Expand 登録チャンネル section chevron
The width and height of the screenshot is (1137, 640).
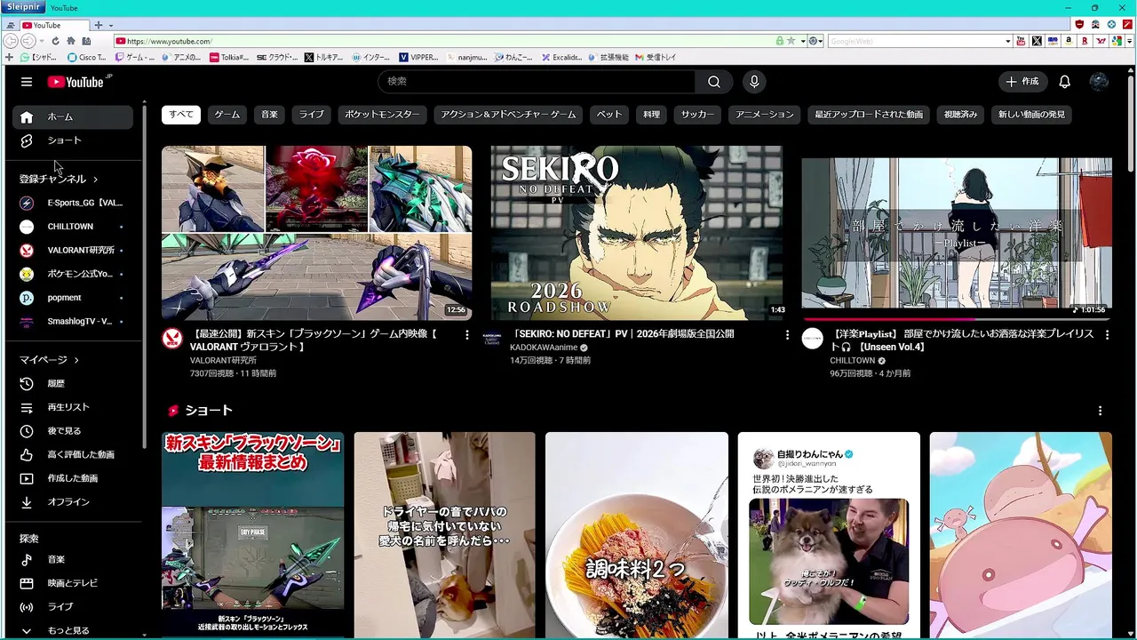[95, 180]
